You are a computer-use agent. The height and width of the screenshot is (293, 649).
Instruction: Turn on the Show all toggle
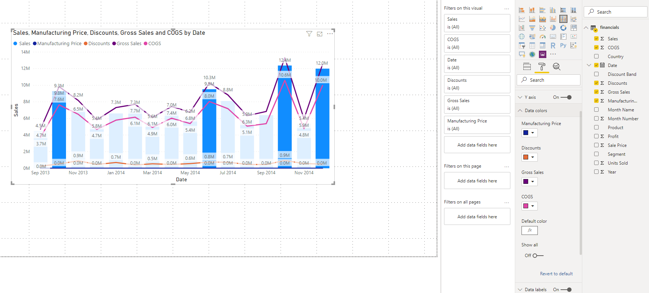pos(538,256)
